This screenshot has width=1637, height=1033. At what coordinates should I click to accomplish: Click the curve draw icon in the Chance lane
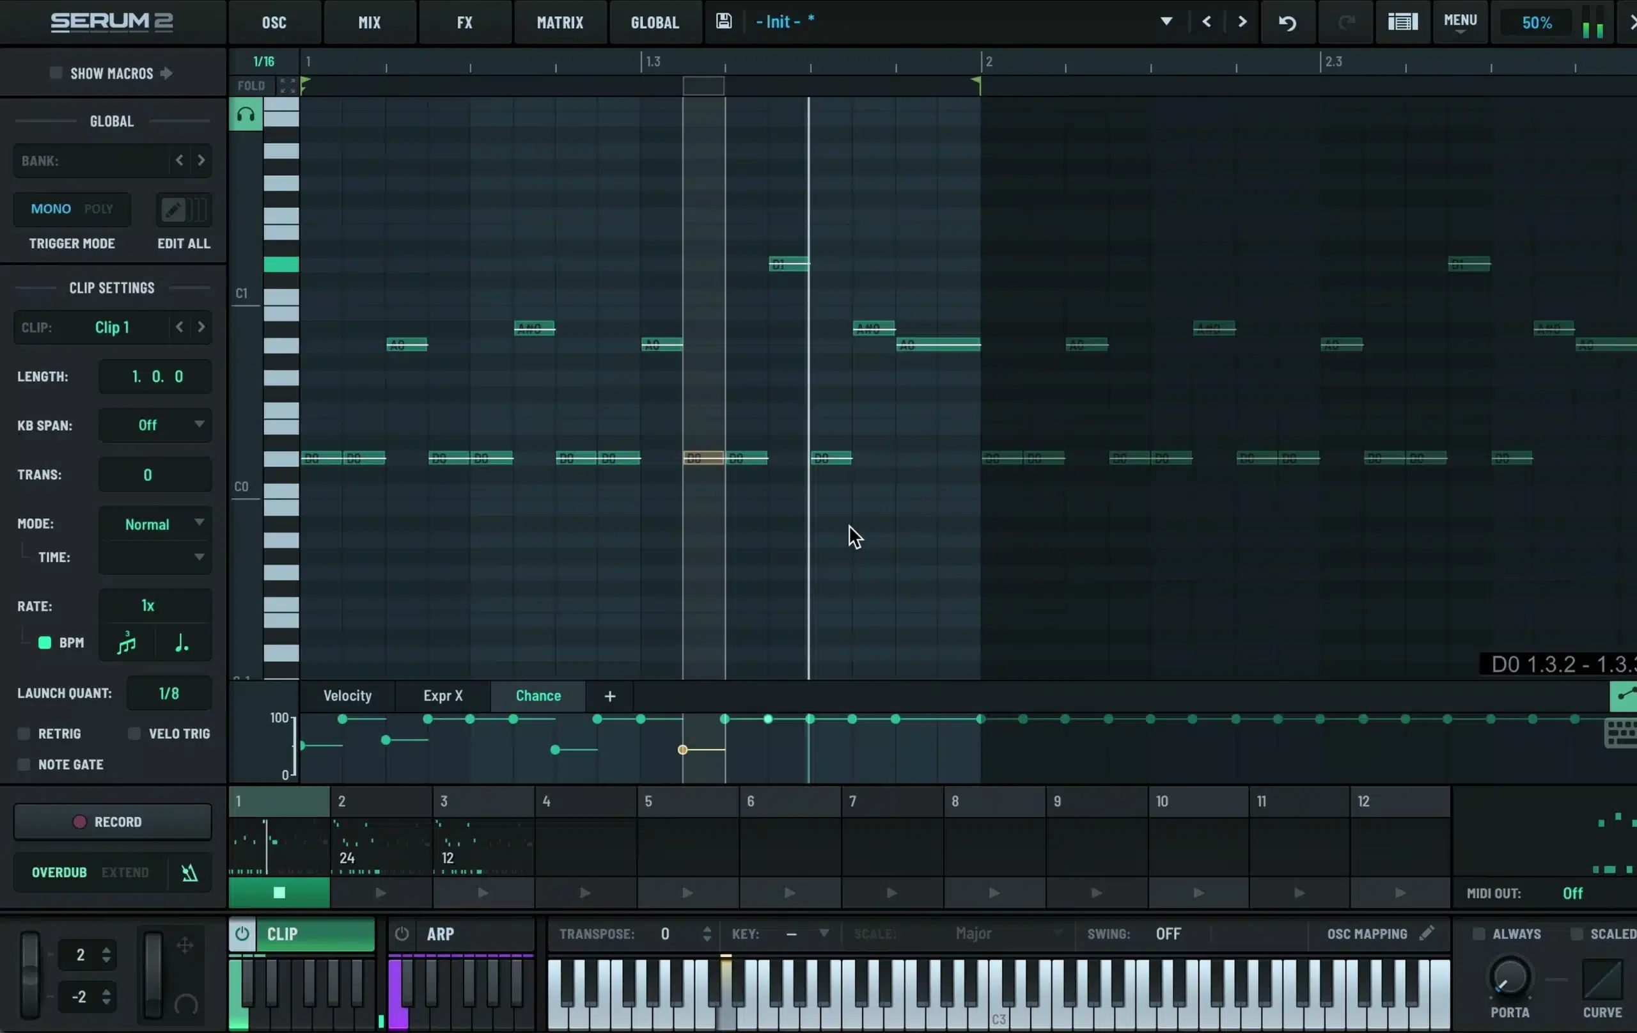pyautogui.click(x=1624, y=696)
